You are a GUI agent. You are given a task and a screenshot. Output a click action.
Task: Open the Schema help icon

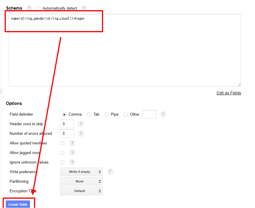coord(29,8)
